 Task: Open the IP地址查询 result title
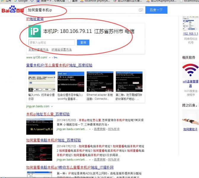(x=35, y=19)
